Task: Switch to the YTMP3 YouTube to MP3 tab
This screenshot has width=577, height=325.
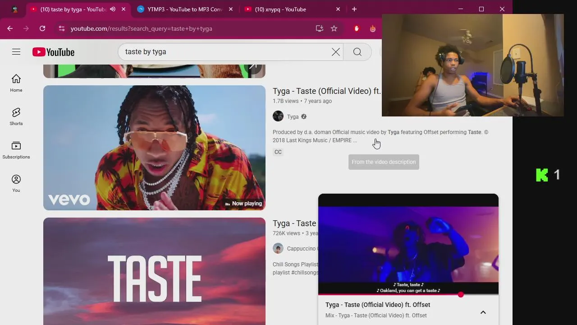Action: pos(185,9)
